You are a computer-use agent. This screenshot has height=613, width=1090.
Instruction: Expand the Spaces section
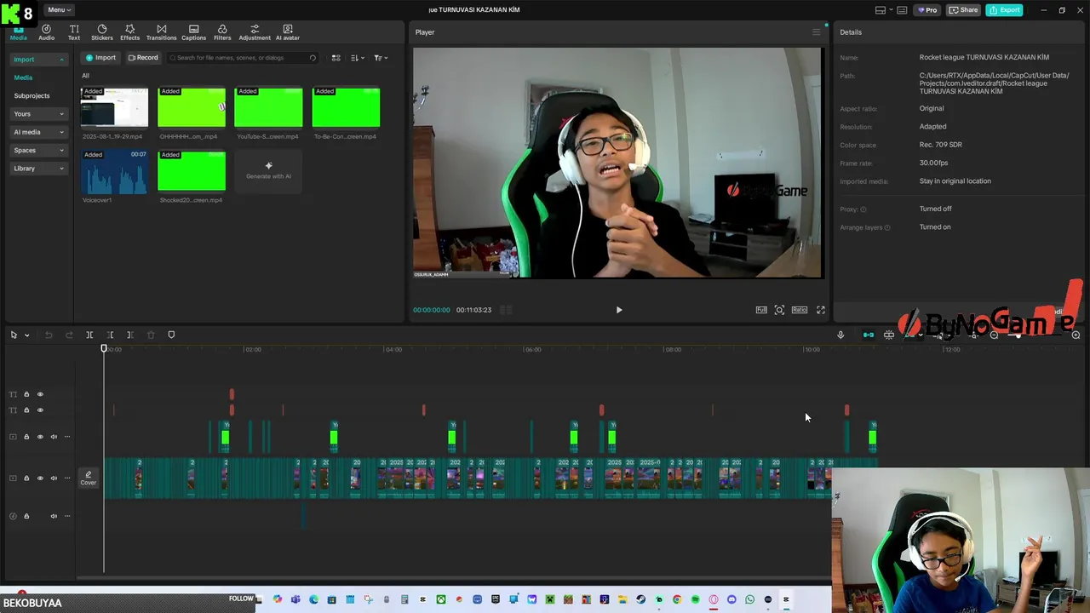pyautogui.click(x=37, y=150)
